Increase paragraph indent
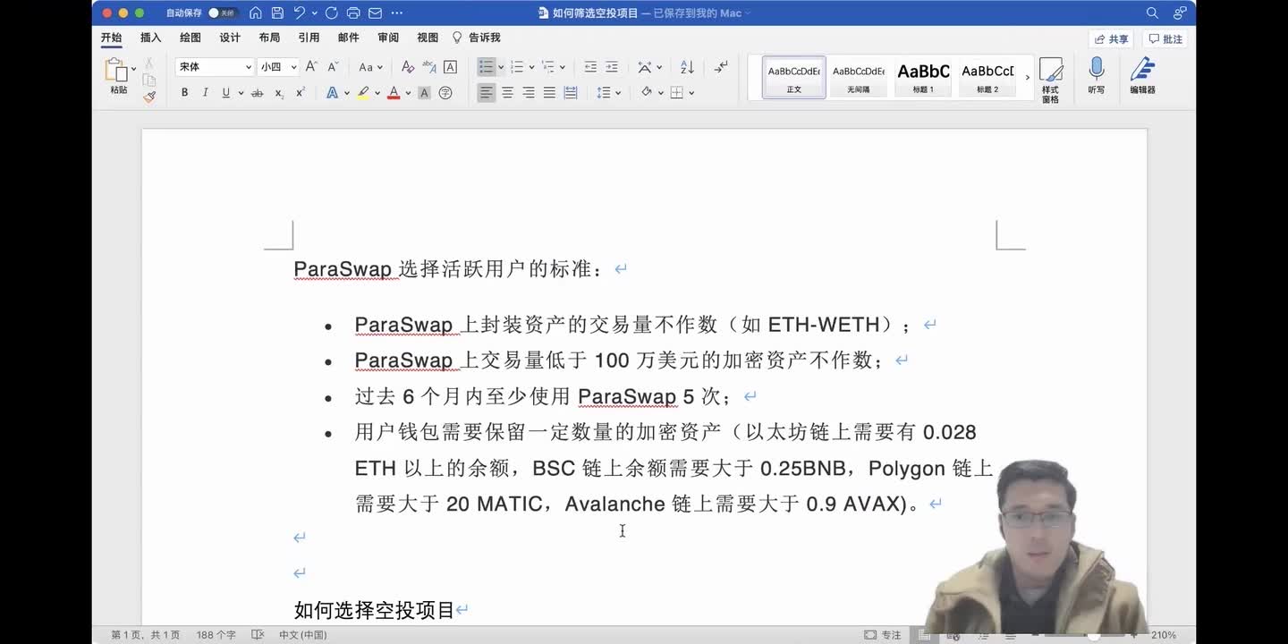Image resolution: width=1288 pixels, height=644 pixels. 612,67
